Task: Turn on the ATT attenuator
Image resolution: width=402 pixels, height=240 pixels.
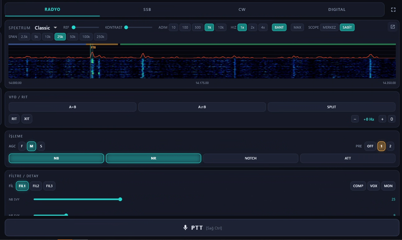Action: (x=348, y=158)
